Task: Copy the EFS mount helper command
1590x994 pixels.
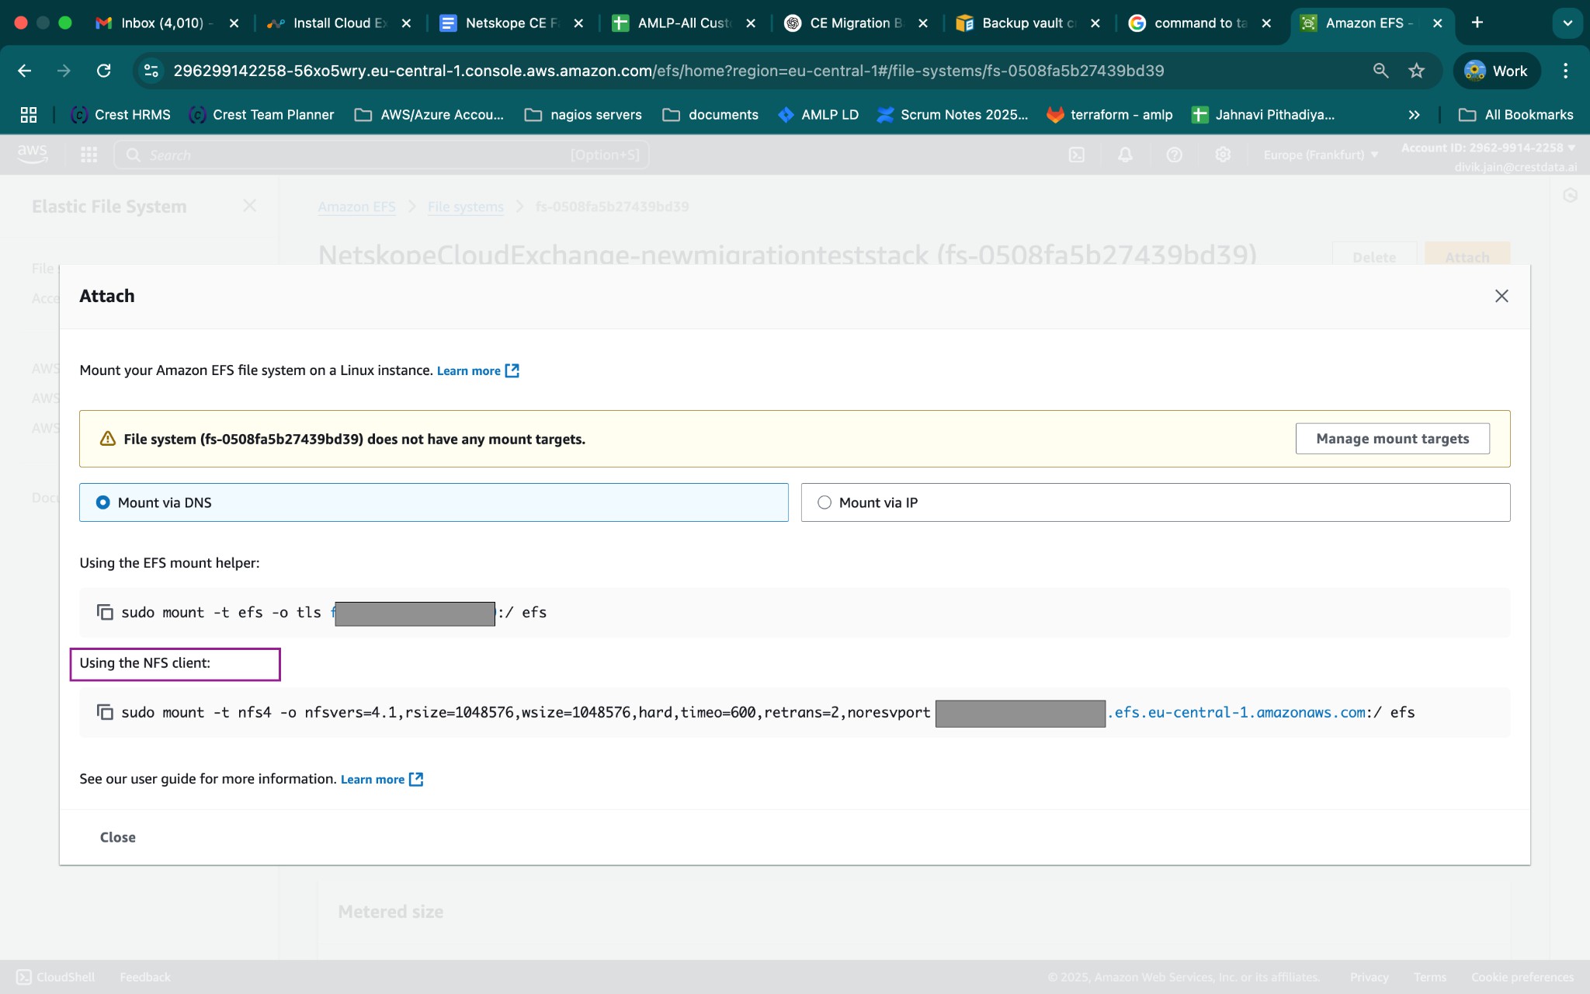Action: [105, 612]
